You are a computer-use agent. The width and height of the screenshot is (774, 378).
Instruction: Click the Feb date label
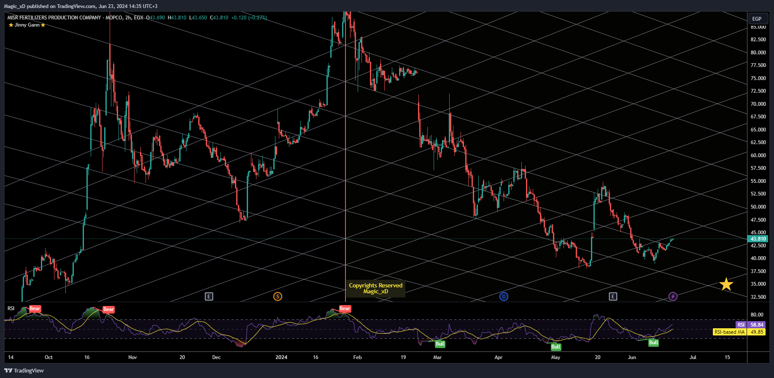(x=357, y=357)
